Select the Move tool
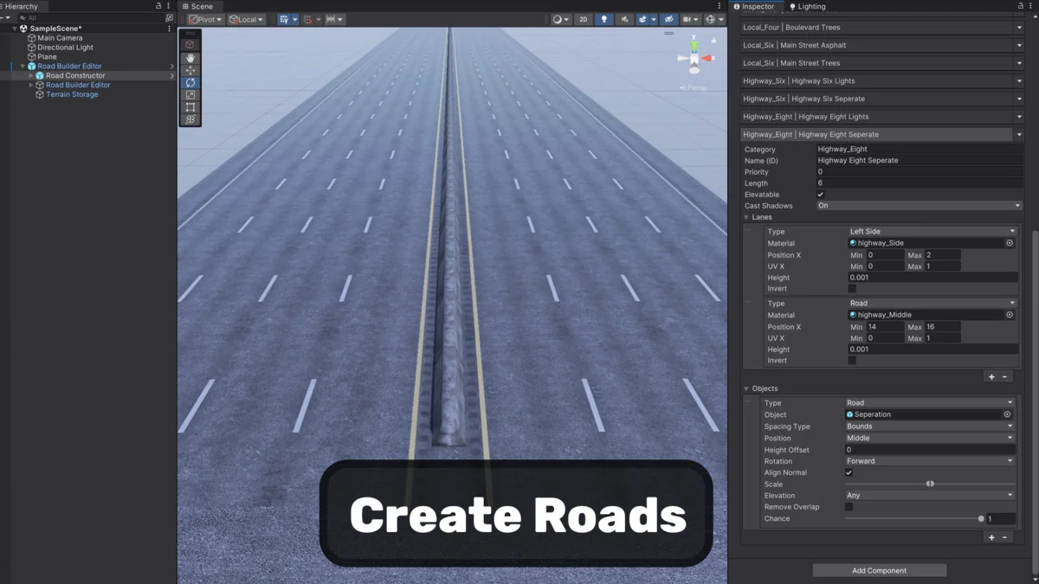 click(190, 70)
